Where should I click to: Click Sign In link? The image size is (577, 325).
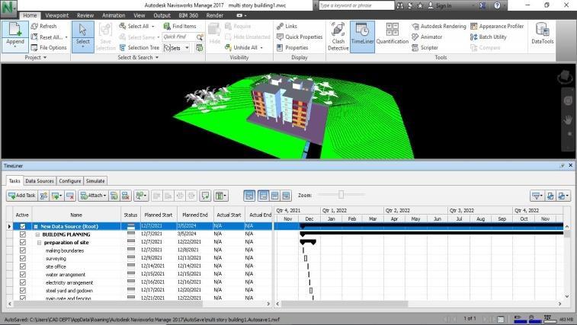click(x=443, y=5)
